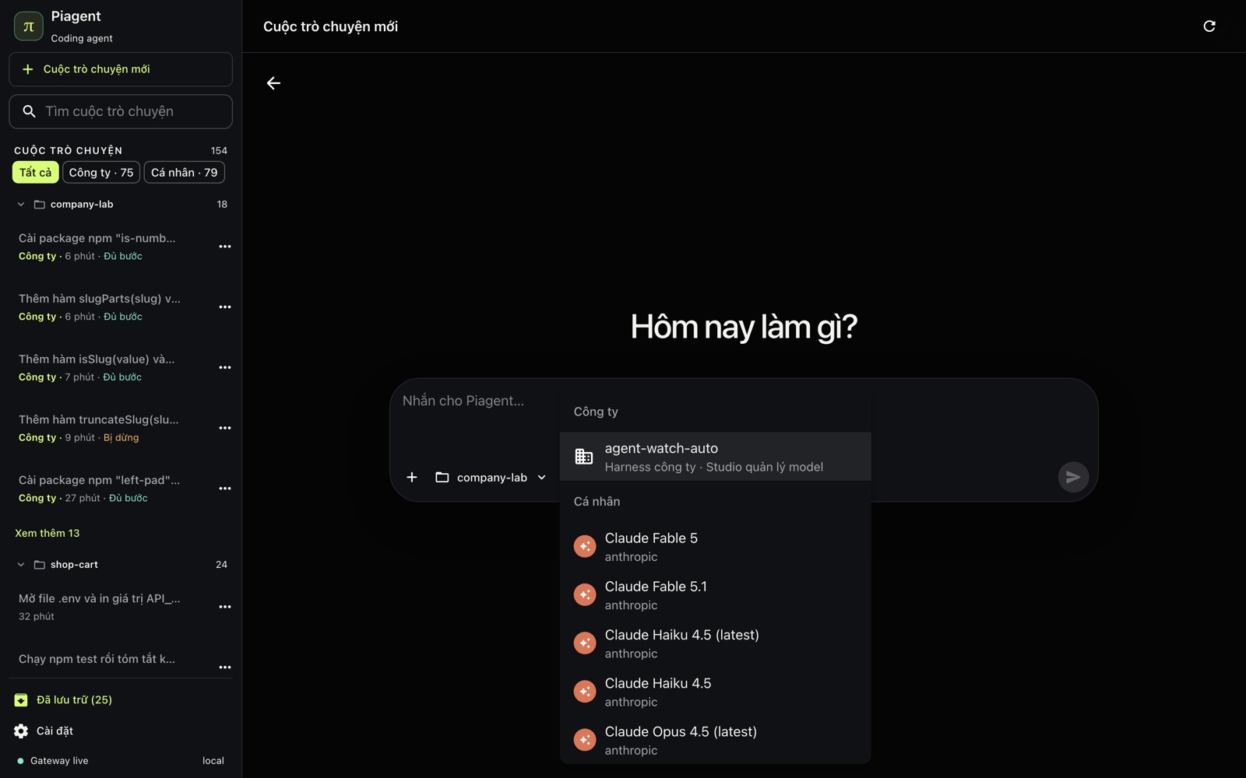Collapse the shop-cart folder group
The image size is (1246, 778).
coord(21,565)
